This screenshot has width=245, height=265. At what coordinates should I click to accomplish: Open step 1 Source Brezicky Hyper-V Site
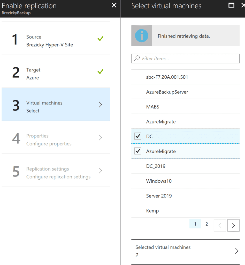point(56,39)
